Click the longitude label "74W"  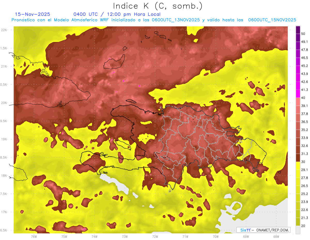pyautogui.click(x=94, y=237)
